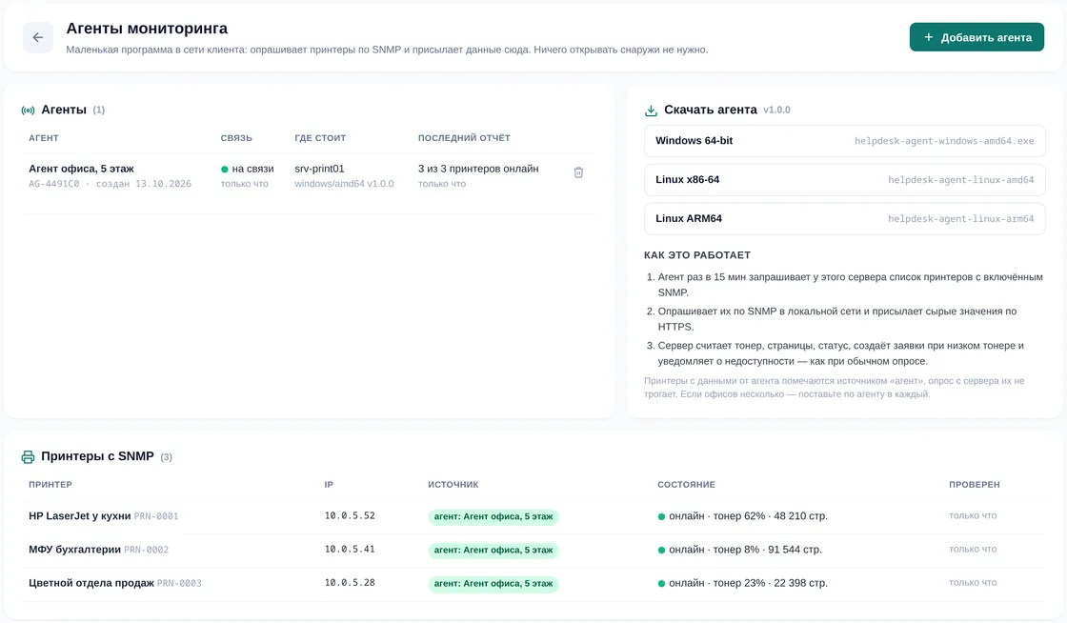Screen dimensions: 1067x623
Task: Download the Linux x86-64 agent
Action: coord(844,179)
